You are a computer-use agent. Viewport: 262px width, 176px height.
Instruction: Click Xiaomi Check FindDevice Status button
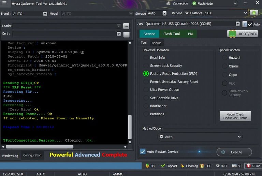tap(235, 116)
